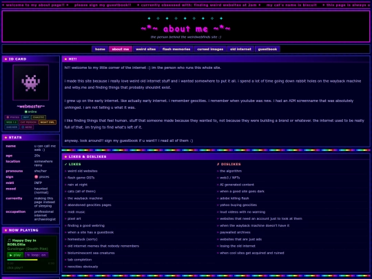Click the artist text 'Gunslinger (Stealth Pilot)'
Viewport: 372px width, 279px height.
[x=28, y=249]
